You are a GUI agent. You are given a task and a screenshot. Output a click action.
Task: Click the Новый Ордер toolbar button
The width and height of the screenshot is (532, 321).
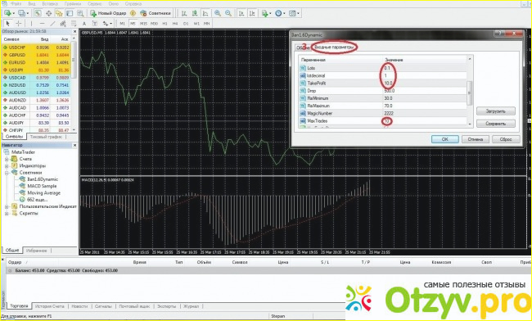point(108,13)
